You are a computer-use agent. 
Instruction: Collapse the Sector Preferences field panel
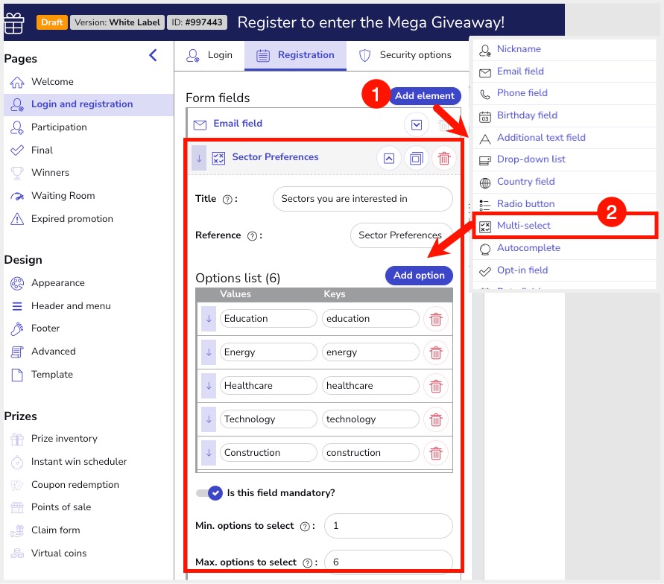[388, 158]
